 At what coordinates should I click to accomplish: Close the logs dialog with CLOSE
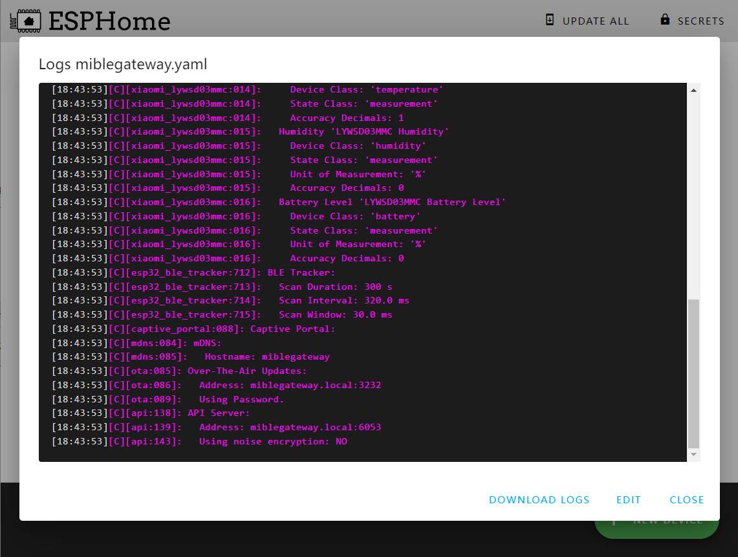point(687,500)
